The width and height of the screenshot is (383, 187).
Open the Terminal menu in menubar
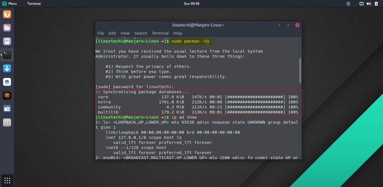click(160, 33)
